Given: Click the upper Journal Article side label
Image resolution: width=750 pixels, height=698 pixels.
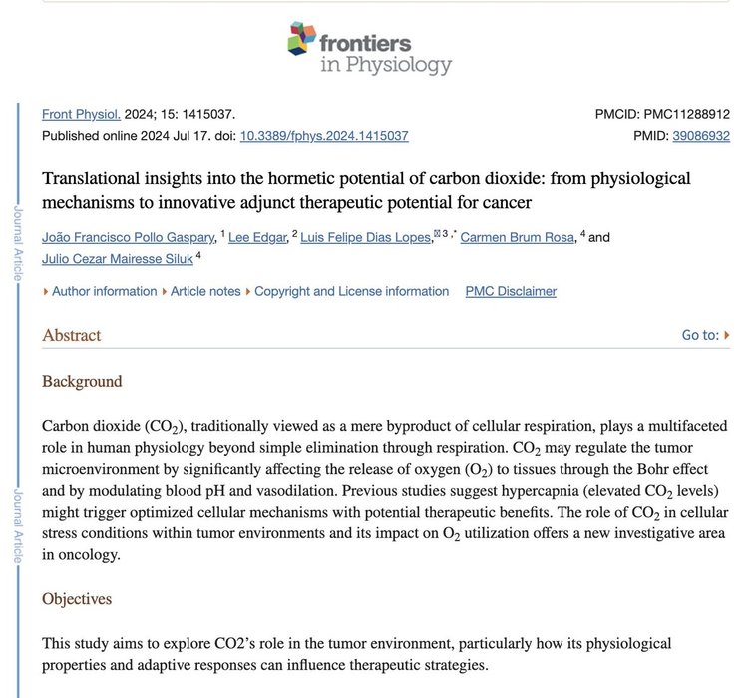Looking at the screenshot, I should click(18, 243).
